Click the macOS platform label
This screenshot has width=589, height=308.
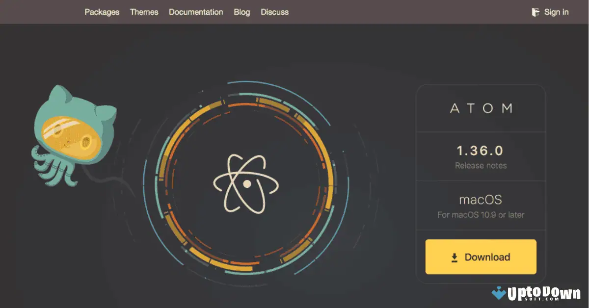tap(480, 199)
